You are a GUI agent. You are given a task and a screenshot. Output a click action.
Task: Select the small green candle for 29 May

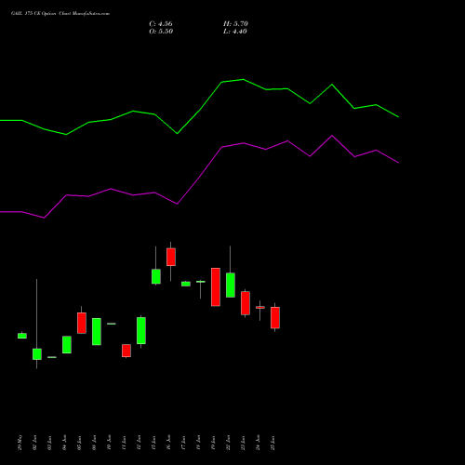(x=22, y=336)
